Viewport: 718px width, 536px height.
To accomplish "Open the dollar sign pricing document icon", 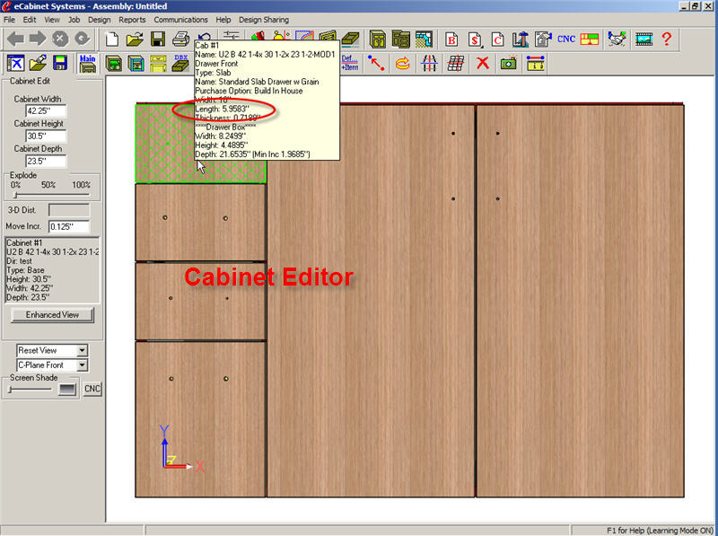I will click(475, 40).
